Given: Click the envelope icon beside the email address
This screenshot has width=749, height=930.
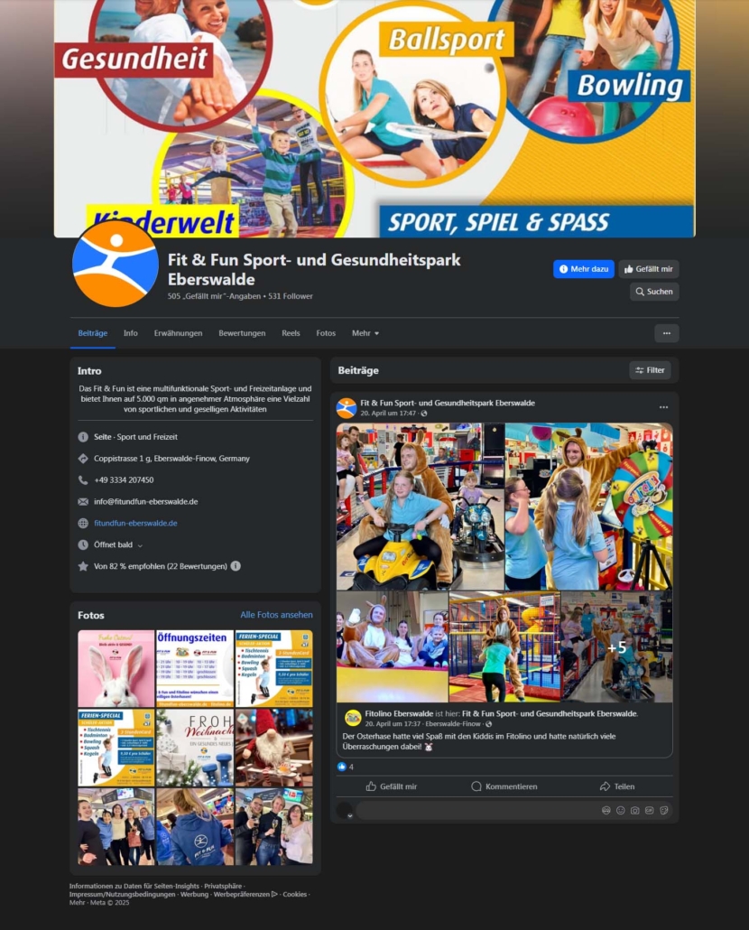Looking at the screenshot, I should (x=83, y=502).
